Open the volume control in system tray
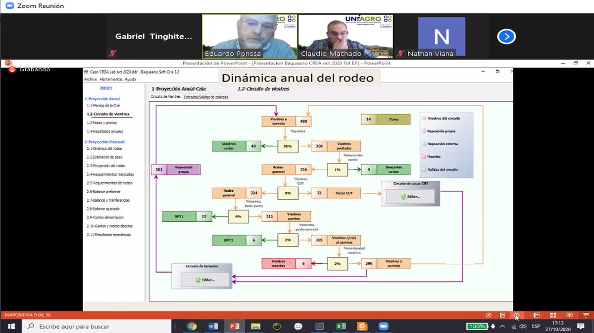 click(x=523, y=326)
